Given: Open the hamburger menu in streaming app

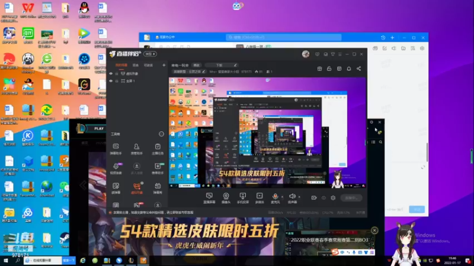Looking at the screenshot, I should 340,54.
